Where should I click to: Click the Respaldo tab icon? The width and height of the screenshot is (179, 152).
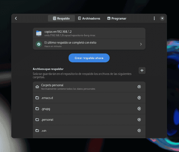pos(55,18)
